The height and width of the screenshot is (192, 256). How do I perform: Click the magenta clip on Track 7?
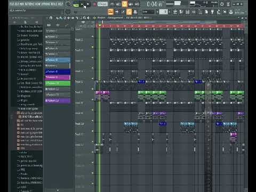click(x=103, y=96)
